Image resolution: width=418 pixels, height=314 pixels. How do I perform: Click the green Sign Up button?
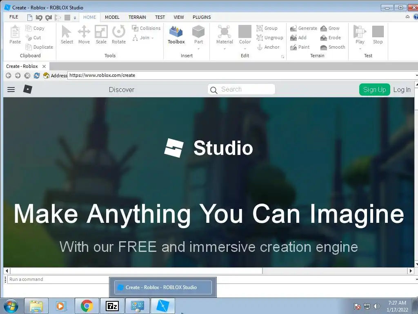375,90
